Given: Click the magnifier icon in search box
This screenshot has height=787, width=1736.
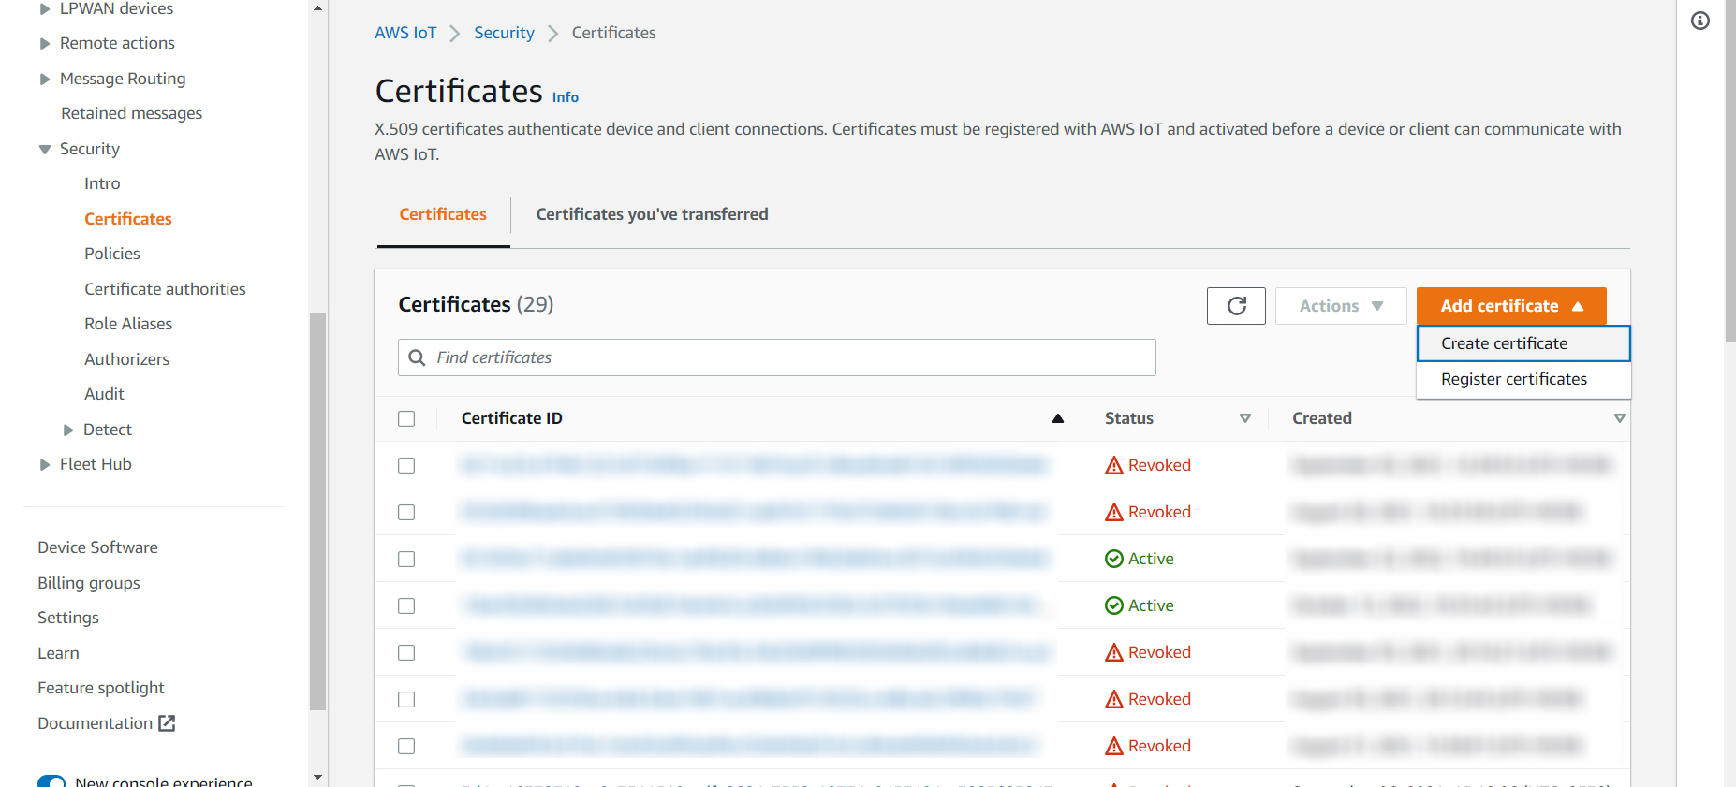Looking at the screenshot, I should point(418,357).
